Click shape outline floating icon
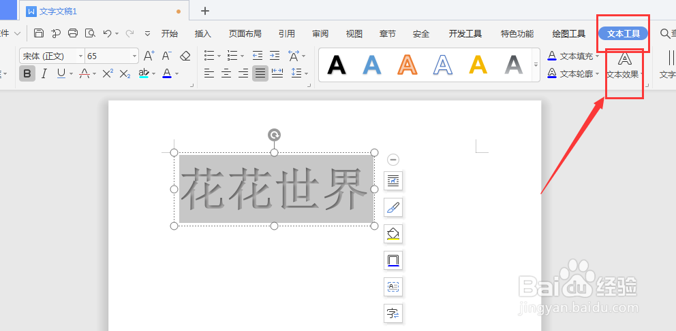The height and width of the screenshot is (331, 676). coord(393,260)
